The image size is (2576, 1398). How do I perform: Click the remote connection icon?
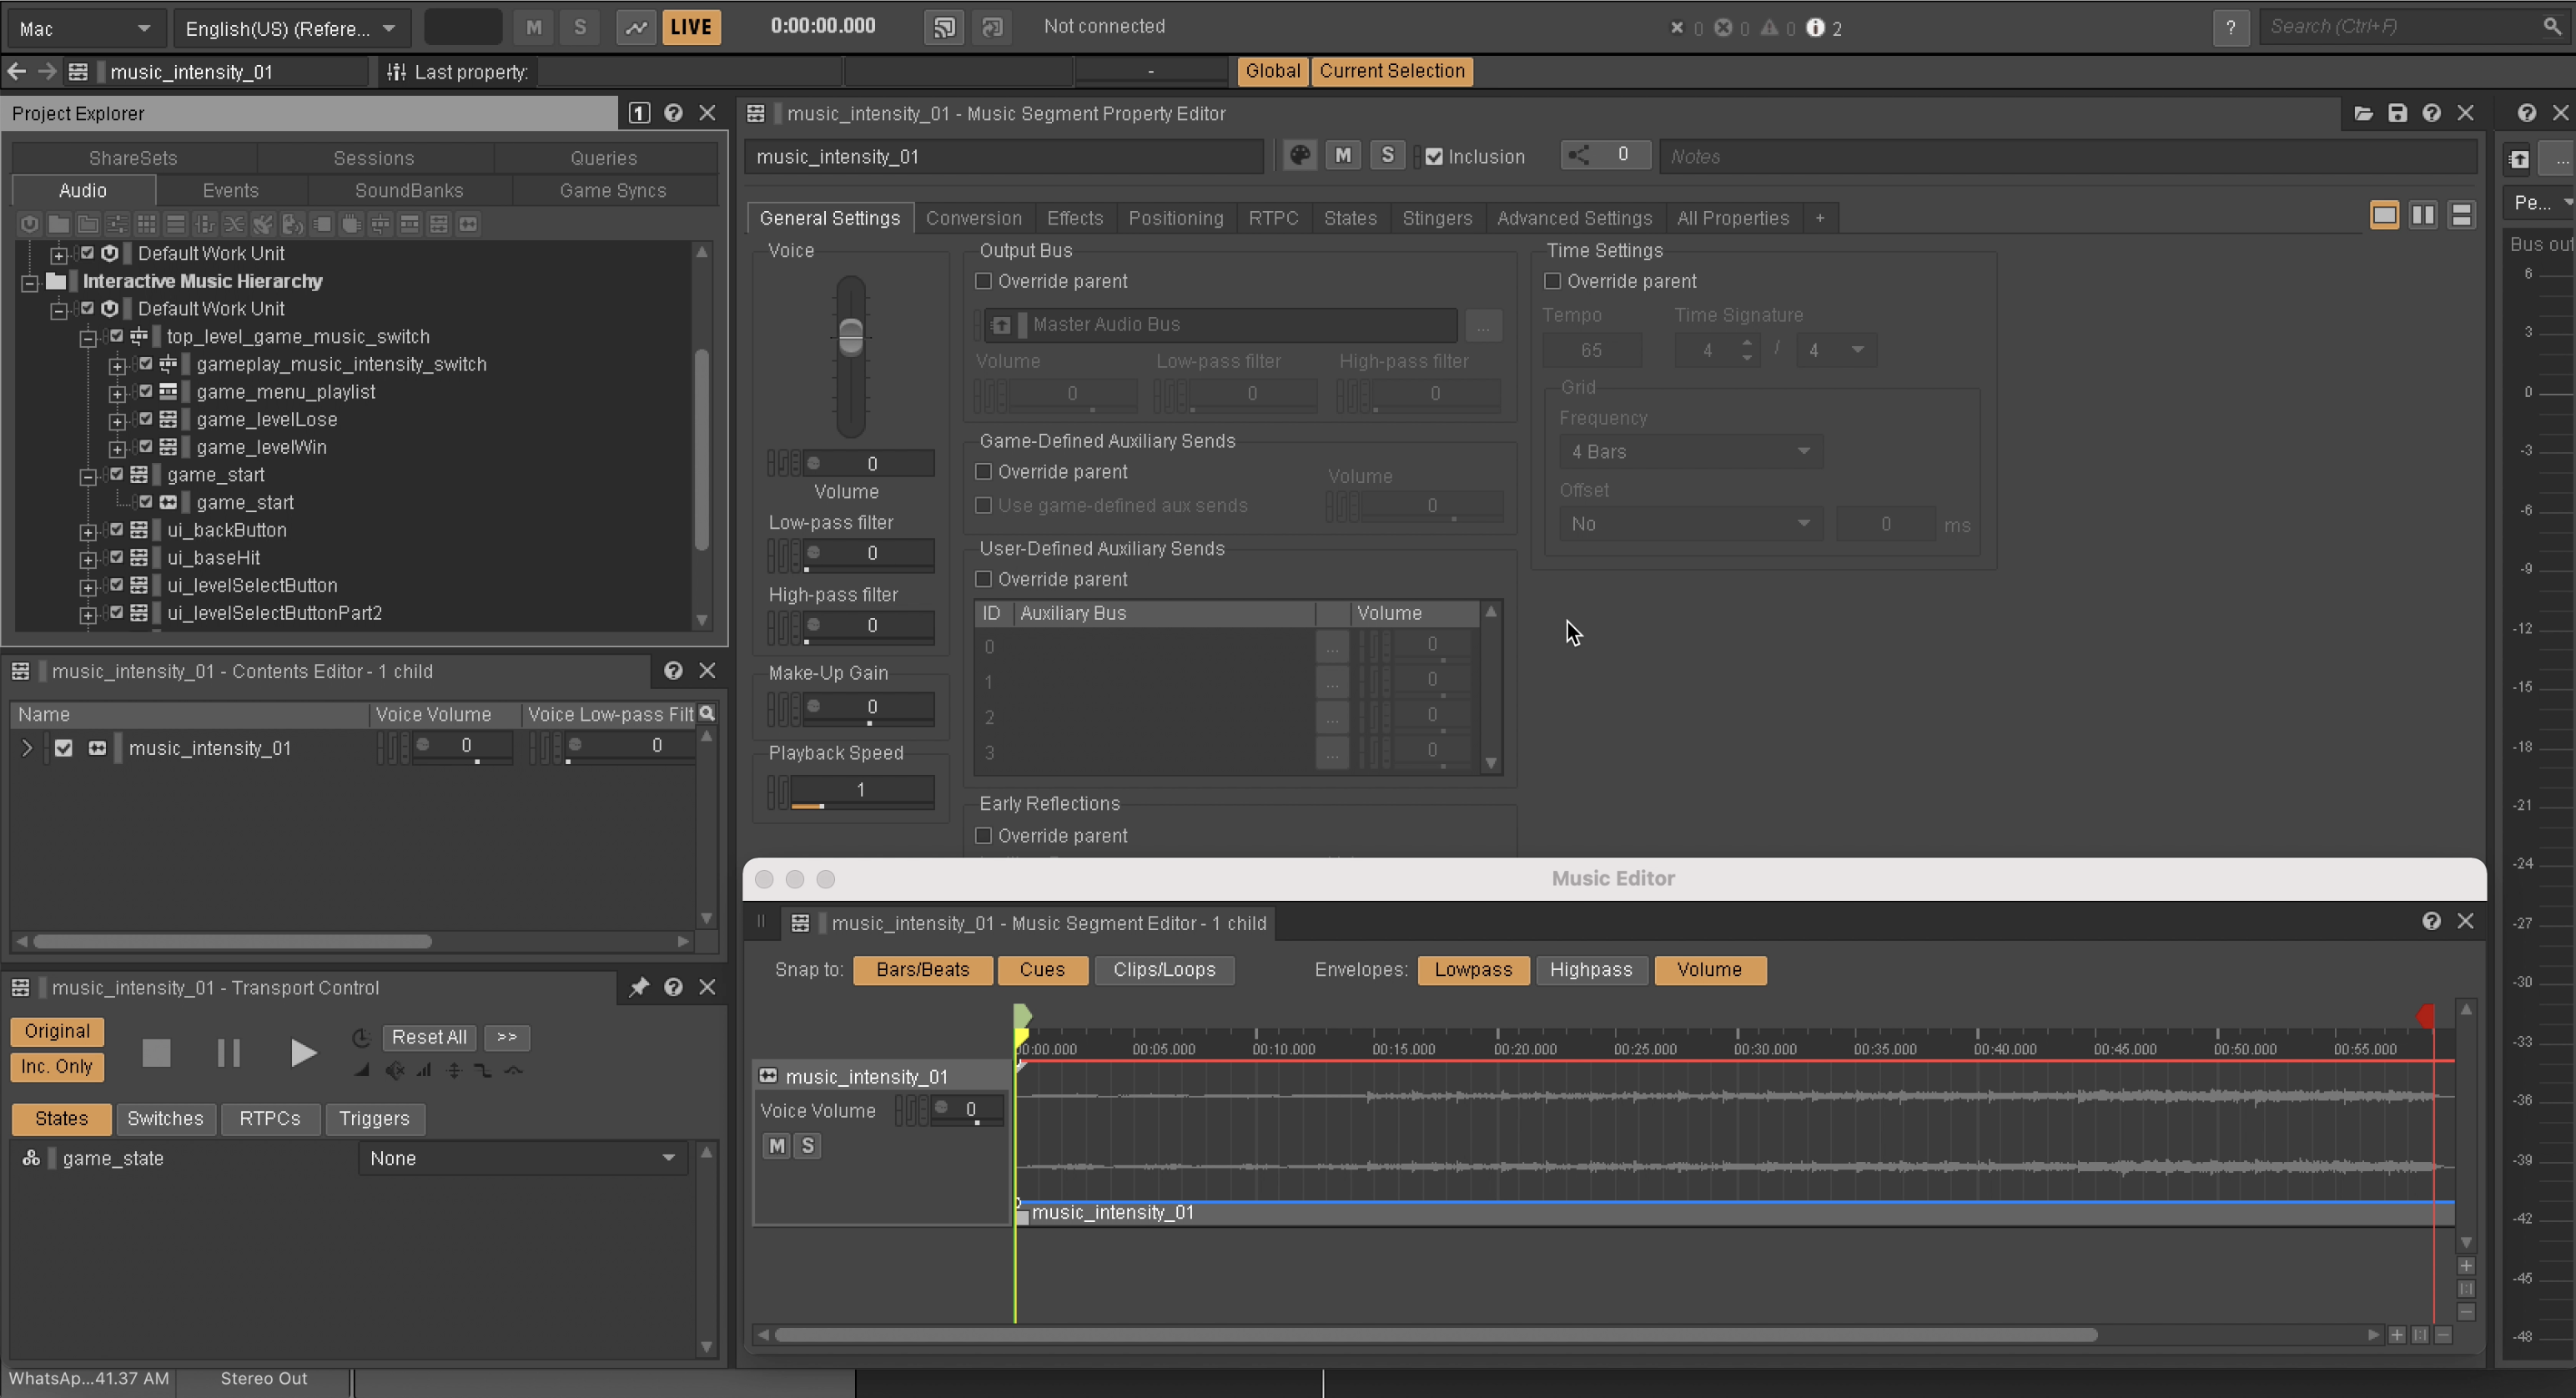pyautogui.click(x=943, y=27)
